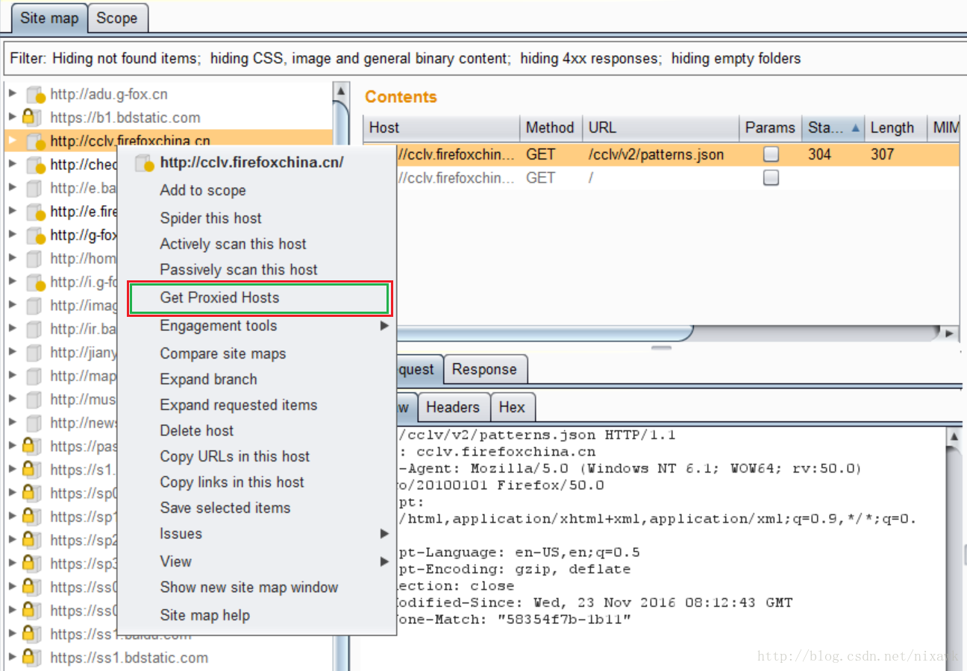This screenshot has width=967, height=671.
Task: Click the folder icon of selected cclv.firefoxchina.cn row
Action: 35,141
